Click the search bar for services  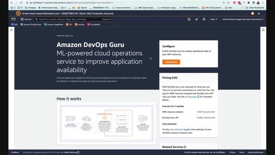74,19
